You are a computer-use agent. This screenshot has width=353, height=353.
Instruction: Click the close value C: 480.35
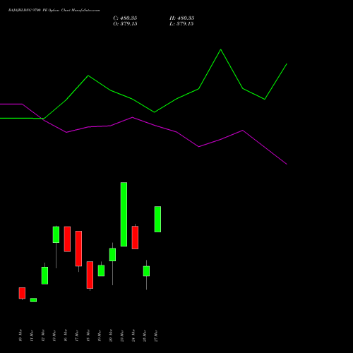click(125, 18)
